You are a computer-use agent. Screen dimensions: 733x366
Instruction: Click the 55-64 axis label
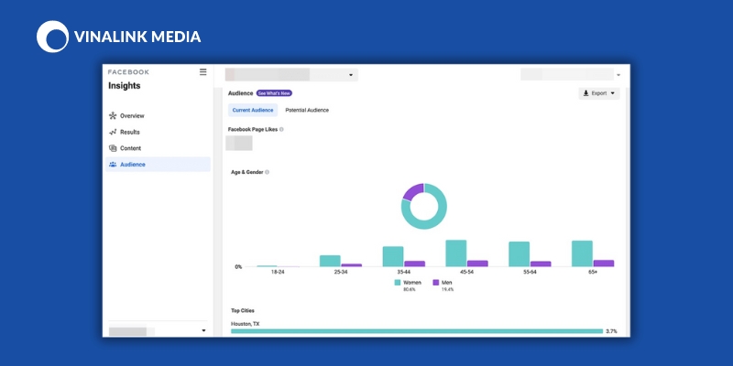tap(530, 272)
